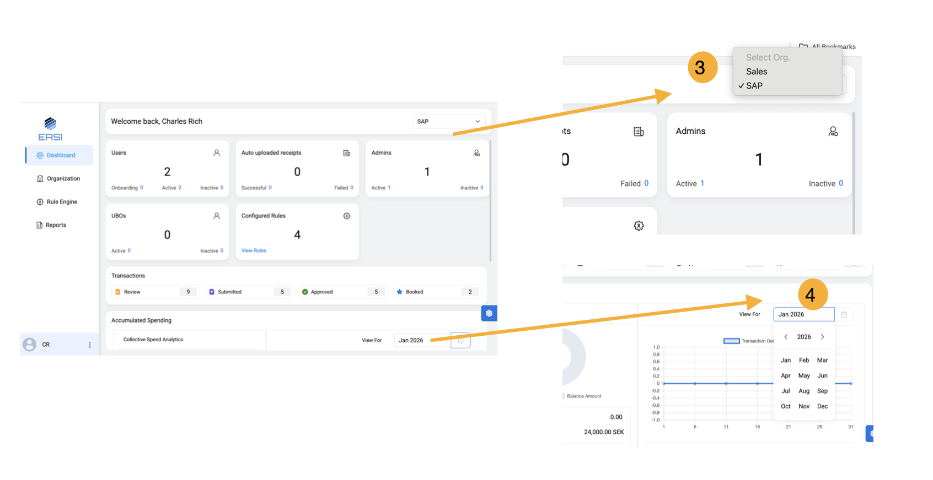Click the Configured Rules gear icon
Viewport: 933px width, 480px height.
(346, 216)
